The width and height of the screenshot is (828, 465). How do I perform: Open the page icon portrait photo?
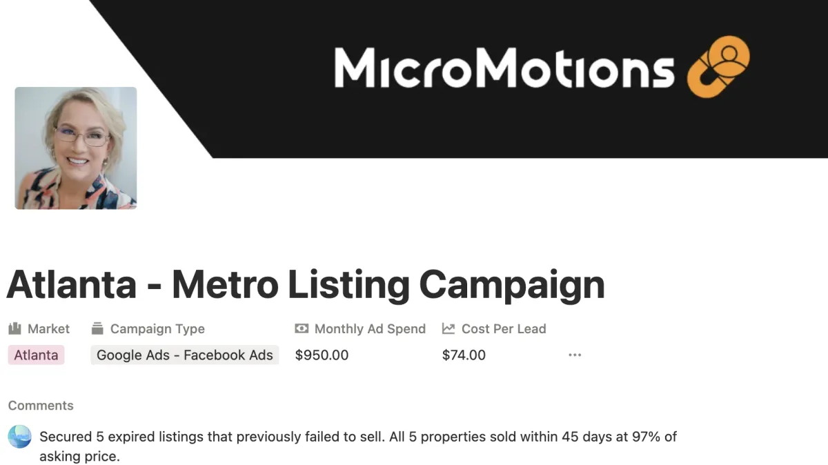[76, 148]
